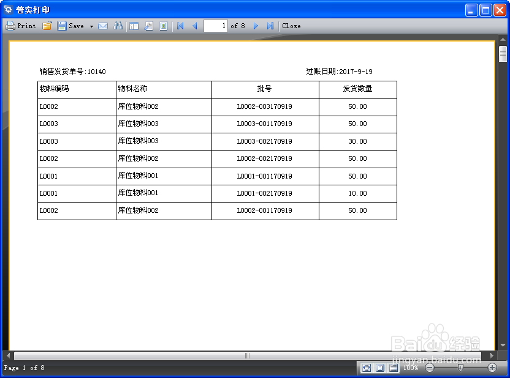
Task: Select the magnifier zoom tool
Action: click(148, 26)
